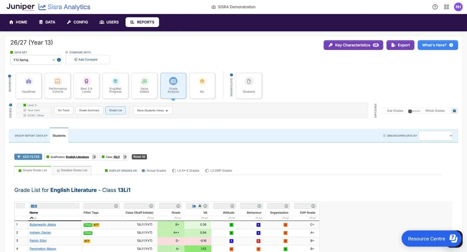Click the Export button

coord(401,45)
